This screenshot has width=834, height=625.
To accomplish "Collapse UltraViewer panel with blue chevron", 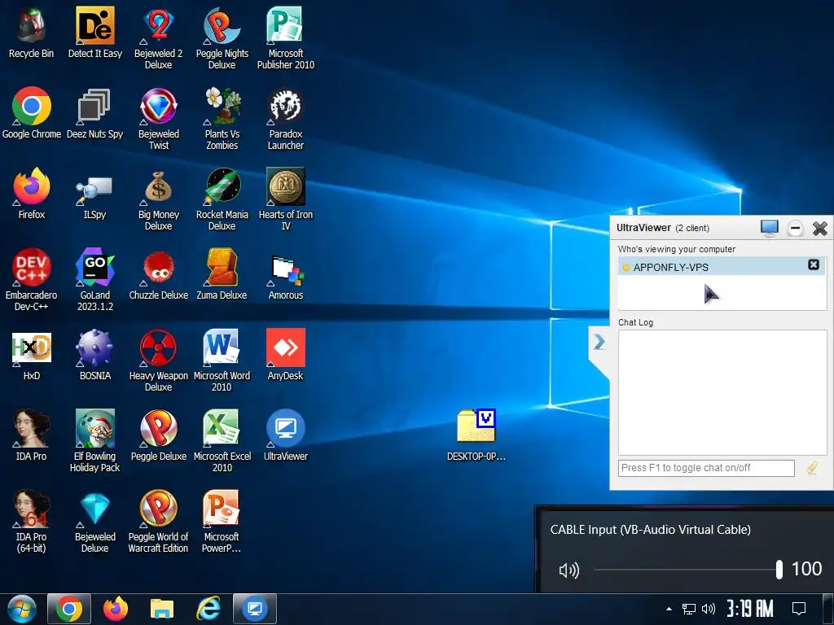I will [599, 342].
